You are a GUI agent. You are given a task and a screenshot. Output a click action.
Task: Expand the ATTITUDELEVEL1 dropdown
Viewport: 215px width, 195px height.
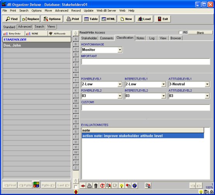pyautogui.click(x=207, y=84)
